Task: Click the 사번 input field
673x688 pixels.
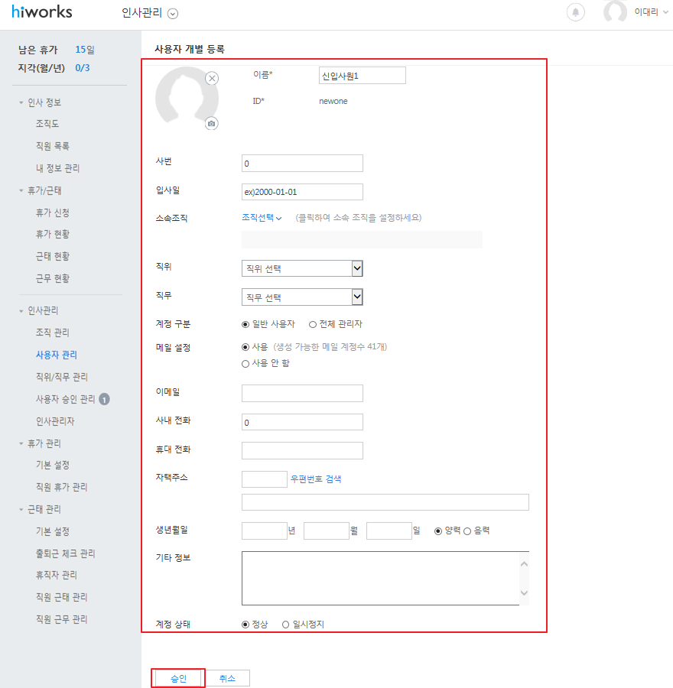Action: pos(302,164)
